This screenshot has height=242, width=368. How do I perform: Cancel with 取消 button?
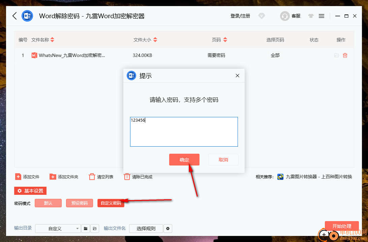click(223, 160)
